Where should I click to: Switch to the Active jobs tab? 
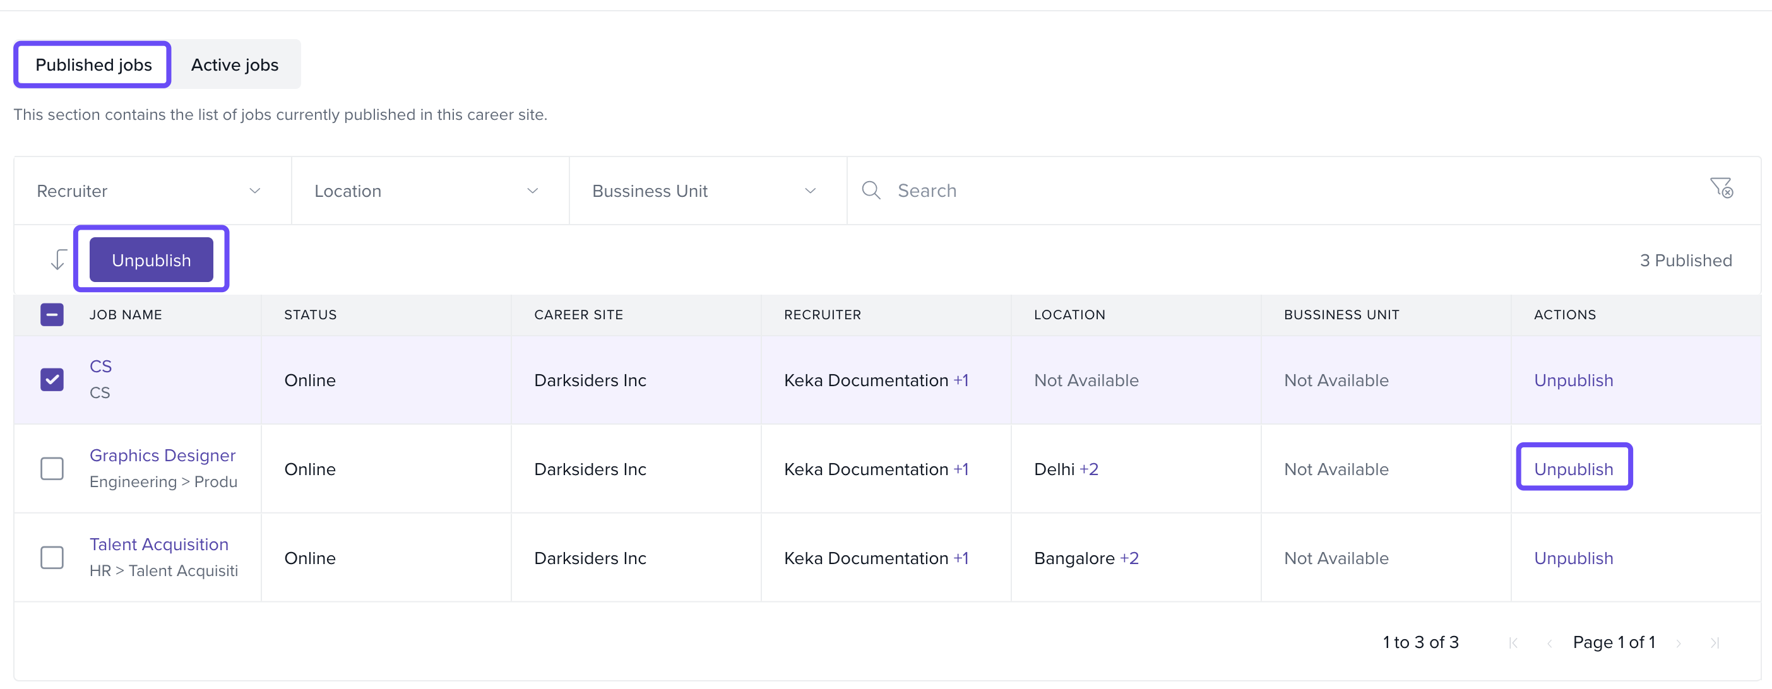click(235, 64)
